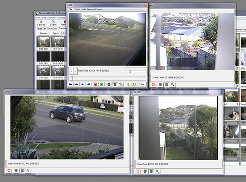Click 6112 monitor icon beside the green marker
246x182 pixels.
pyautogui.click(x=108, y=84)
